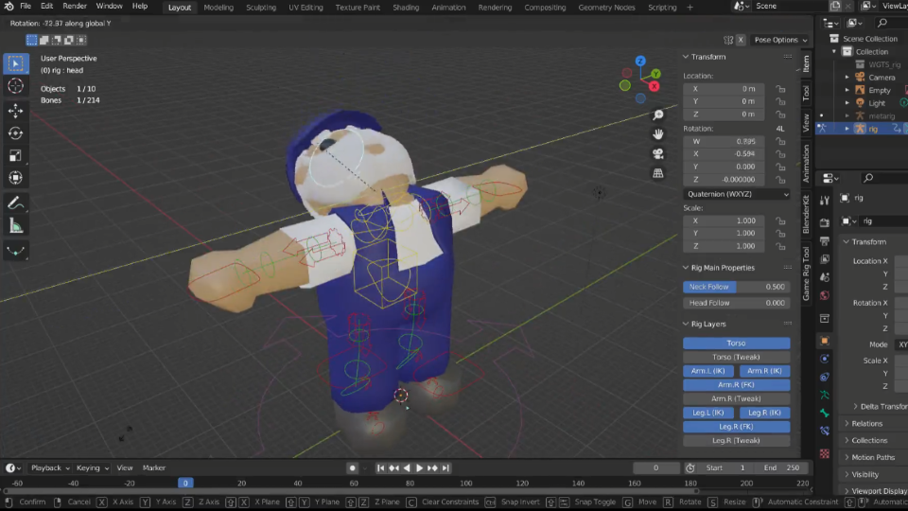Open the Quaternion (WXYZ) rotation mode dropdown

pos(736,194)
